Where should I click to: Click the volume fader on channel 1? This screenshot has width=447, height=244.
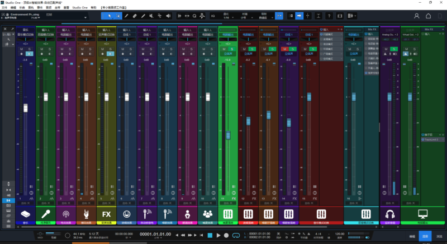coord(25,108)
